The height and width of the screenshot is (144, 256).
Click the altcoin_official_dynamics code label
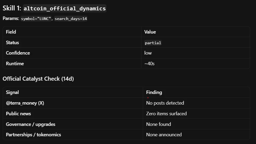[65, 9]
